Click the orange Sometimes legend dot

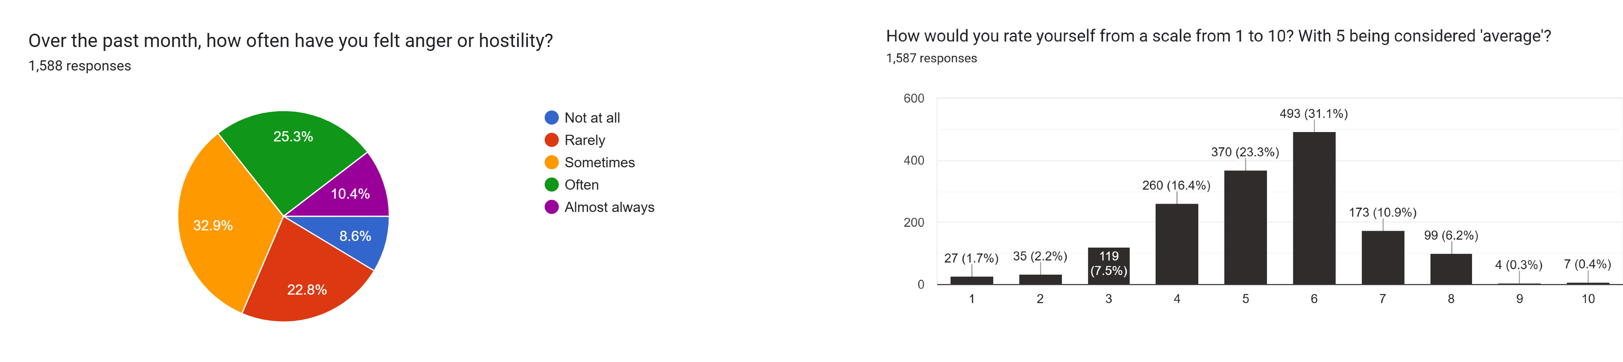coord(551,163)
